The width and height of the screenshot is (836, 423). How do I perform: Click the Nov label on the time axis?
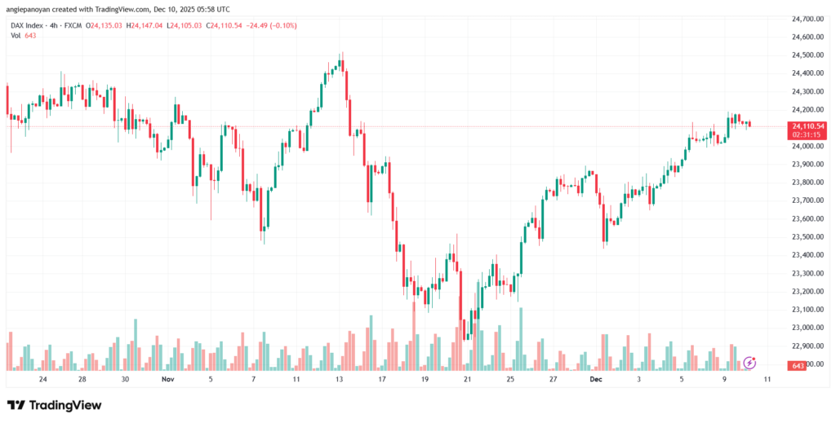click(x=168, y=379)
